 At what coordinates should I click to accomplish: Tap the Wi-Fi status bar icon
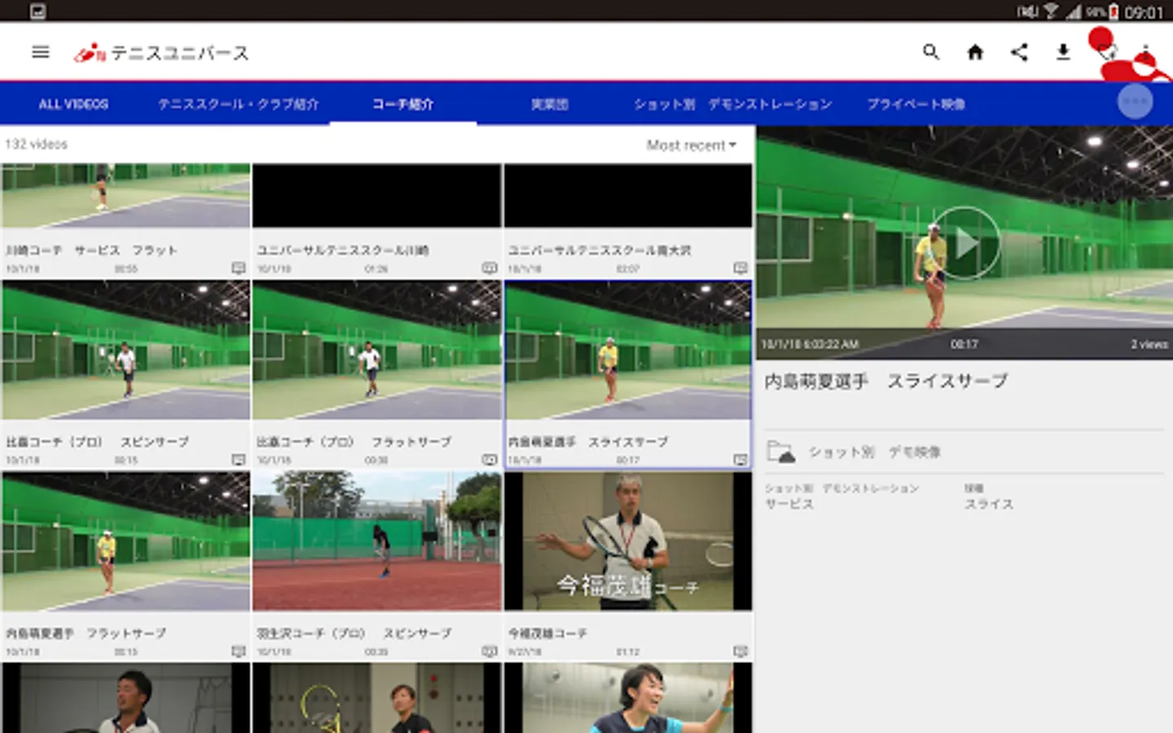pos(1052,11)
